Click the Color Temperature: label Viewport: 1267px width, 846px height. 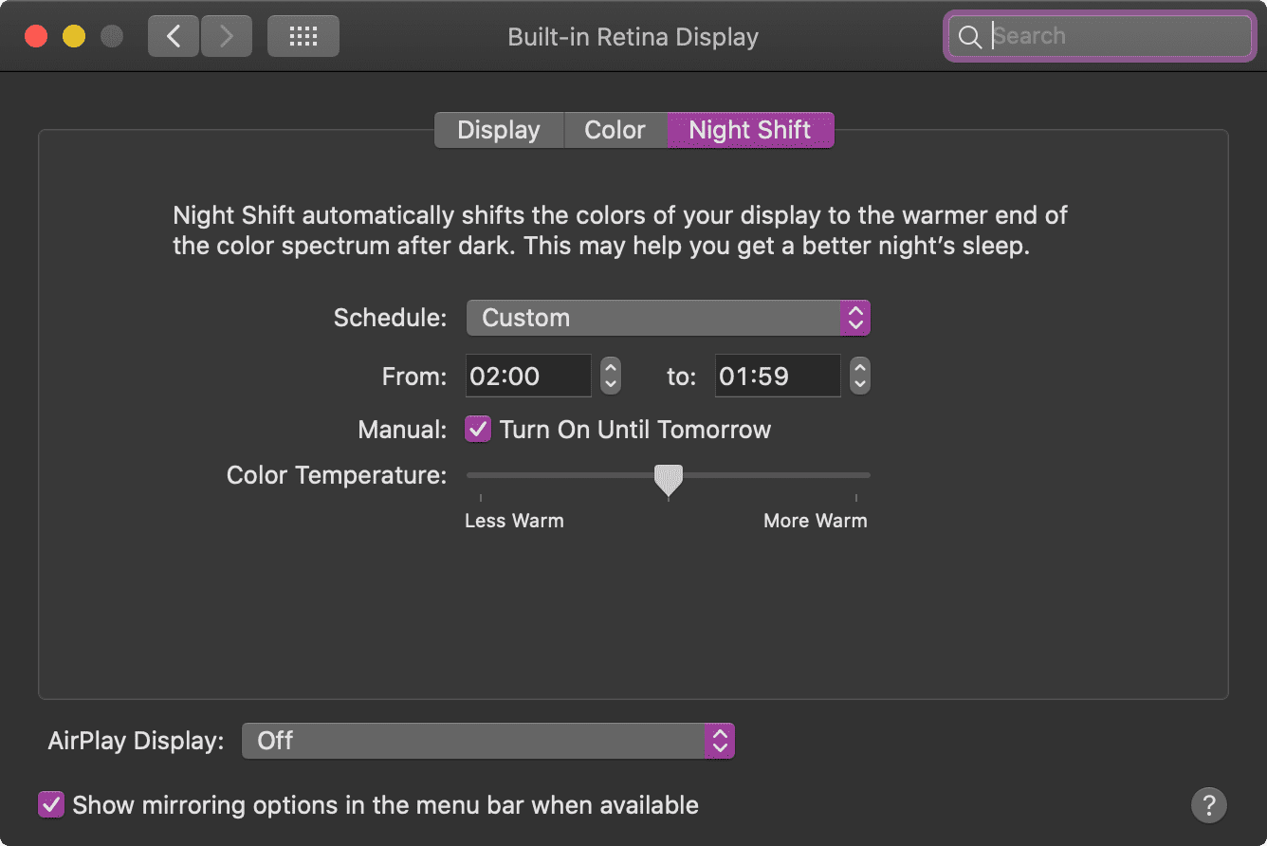(x=337, y=475)
